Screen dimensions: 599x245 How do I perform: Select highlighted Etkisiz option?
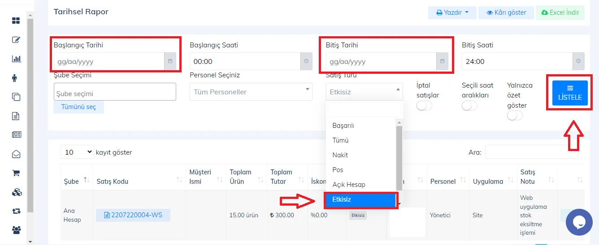click(x=361, y=200)
